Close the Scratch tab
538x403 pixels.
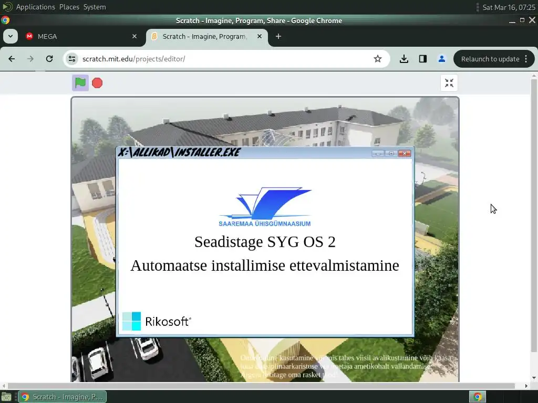(x=260, y=36)
